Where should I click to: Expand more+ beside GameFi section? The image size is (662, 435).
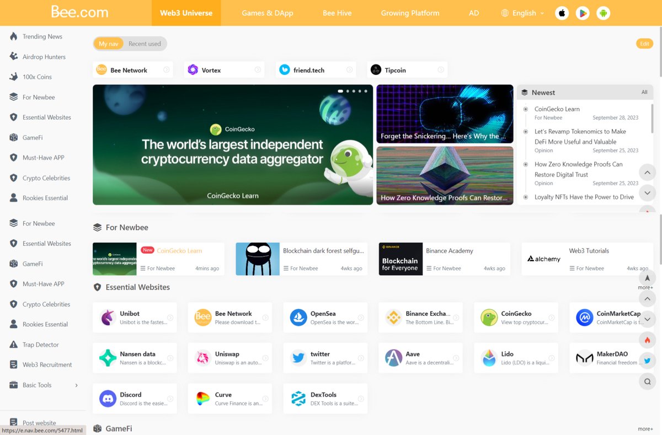pyautogui.click(x=645, y=428)
